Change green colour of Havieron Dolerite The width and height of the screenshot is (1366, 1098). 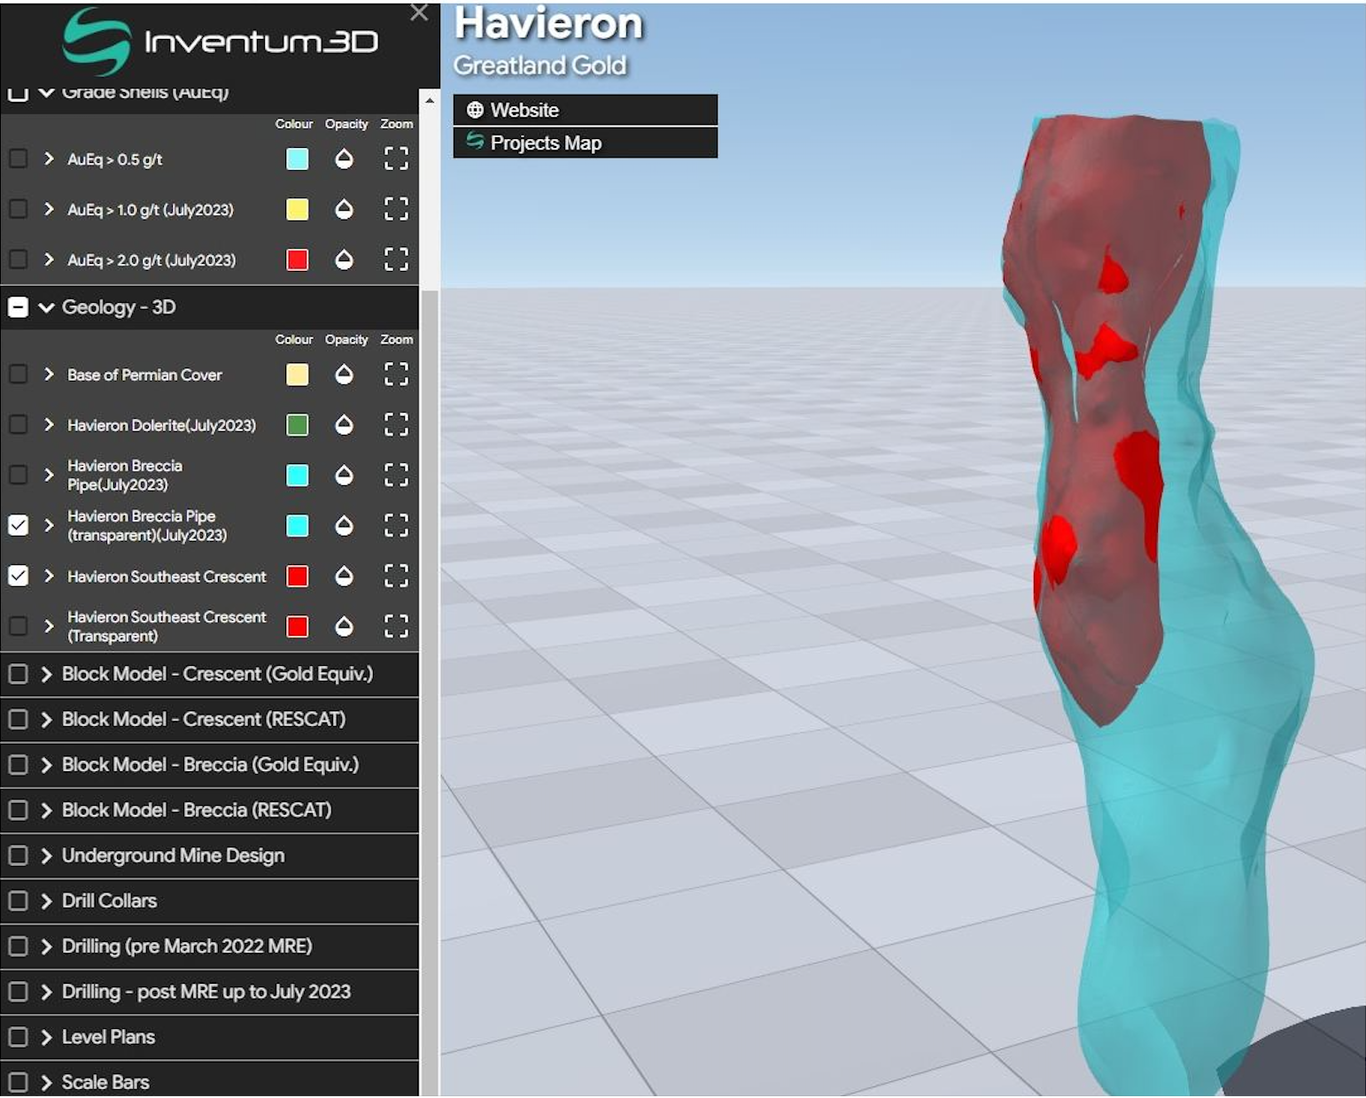[x=298, y=425]
